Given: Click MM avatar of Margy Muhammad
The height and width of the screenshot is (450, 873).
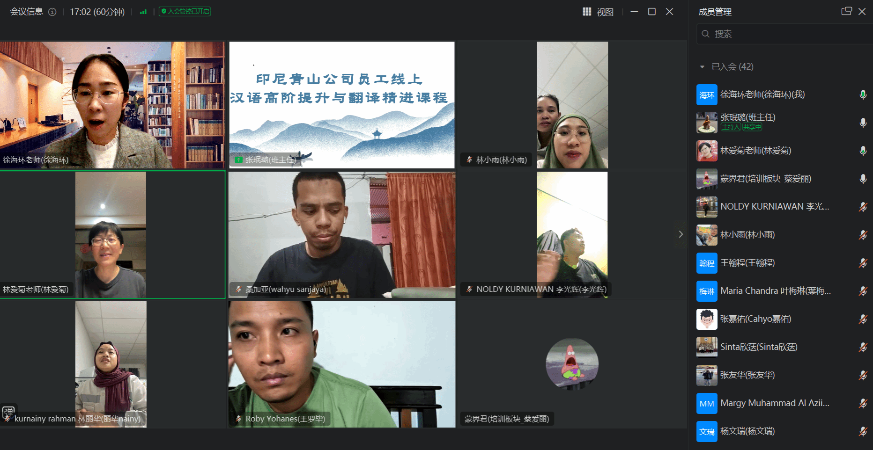Looking at the screenshot, I should (x=706, y=403).
